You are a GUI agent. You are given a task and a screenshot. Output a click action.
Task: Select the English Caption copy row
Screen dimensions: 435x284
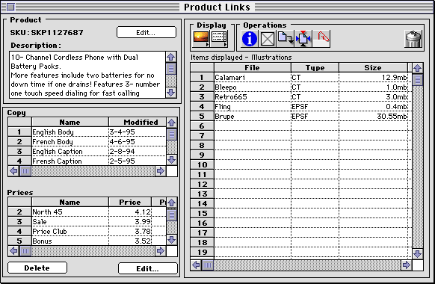(x=87, y=152)
